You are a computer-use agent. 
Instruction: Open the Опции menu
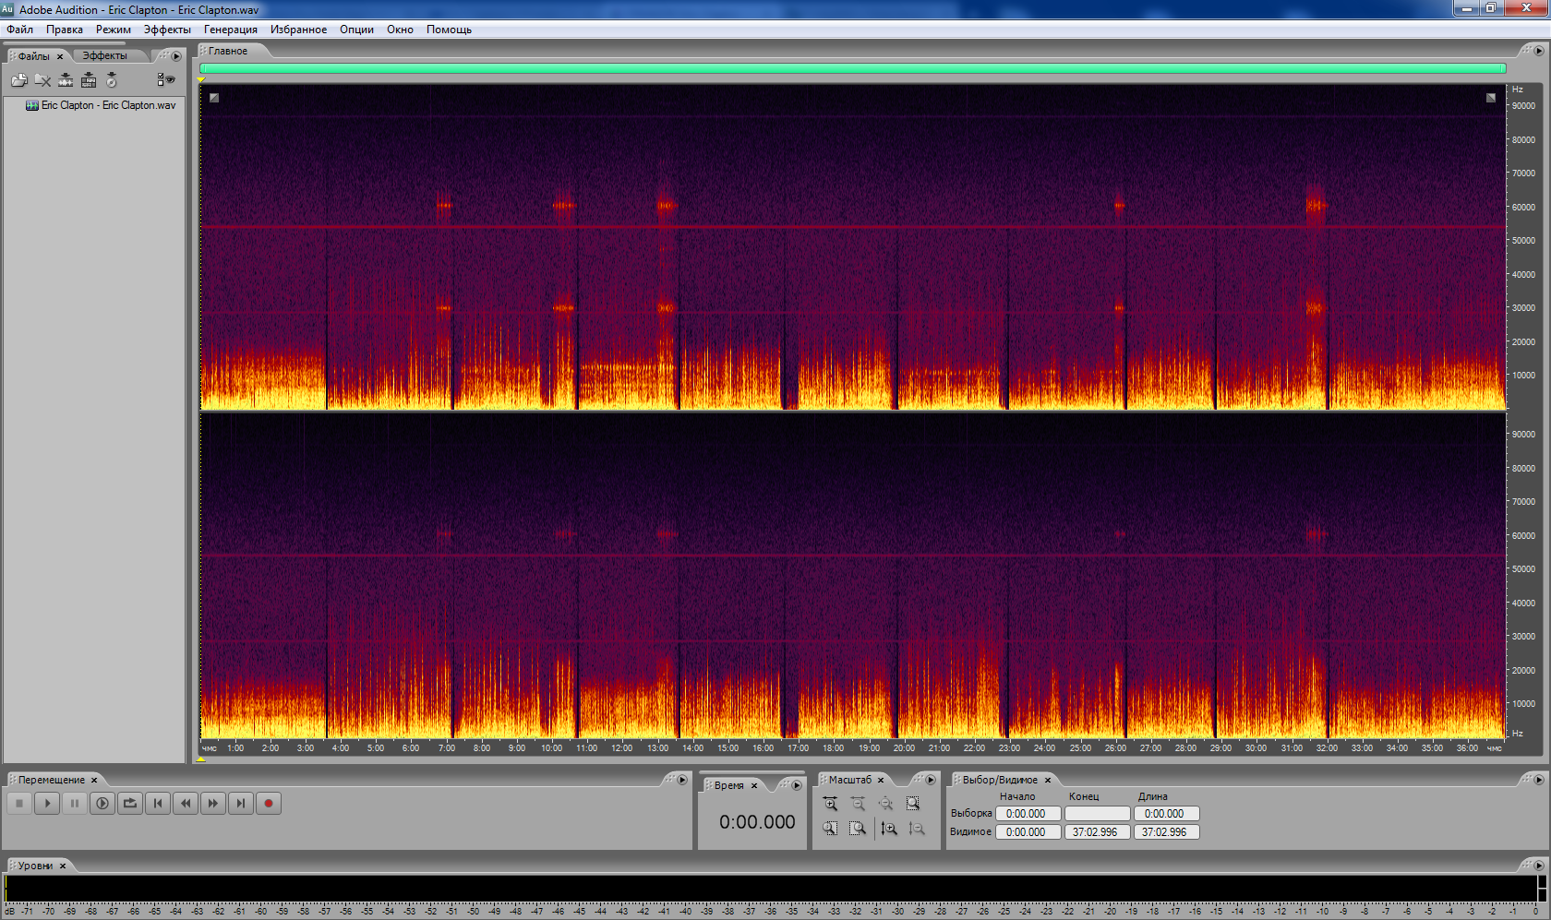tap(356, 30)
